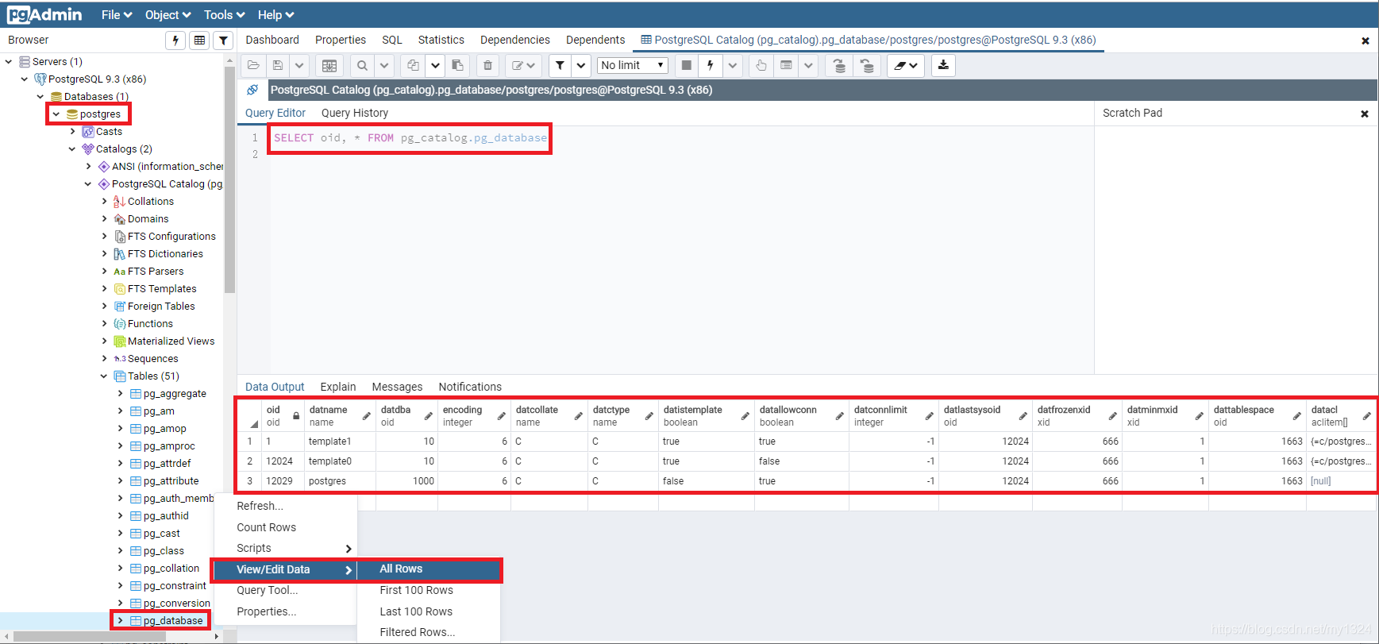The height and width of the screenshot is (644, 1379).
Task: Click the Rollback transaction icon
Action: 868,65
